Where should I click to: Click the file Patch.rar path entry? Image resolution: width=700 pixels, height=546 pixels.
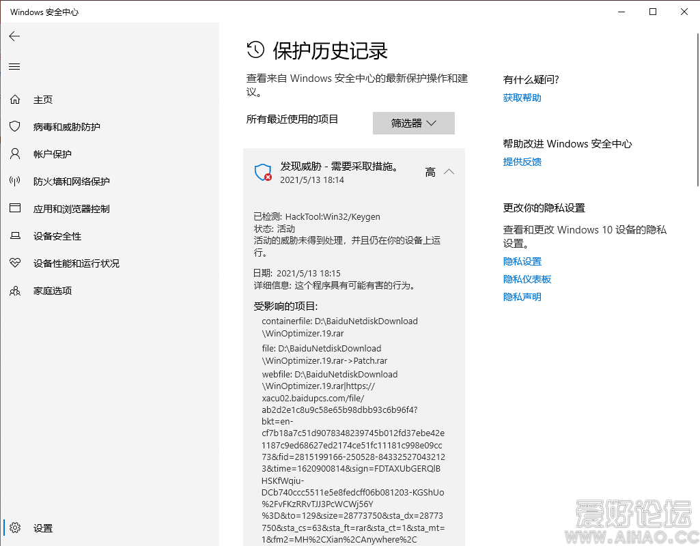click(x=324, y=355)
